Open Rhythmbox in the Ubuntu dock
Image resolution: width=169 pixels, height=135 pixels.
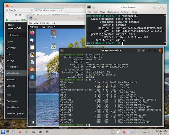[32, 55]
